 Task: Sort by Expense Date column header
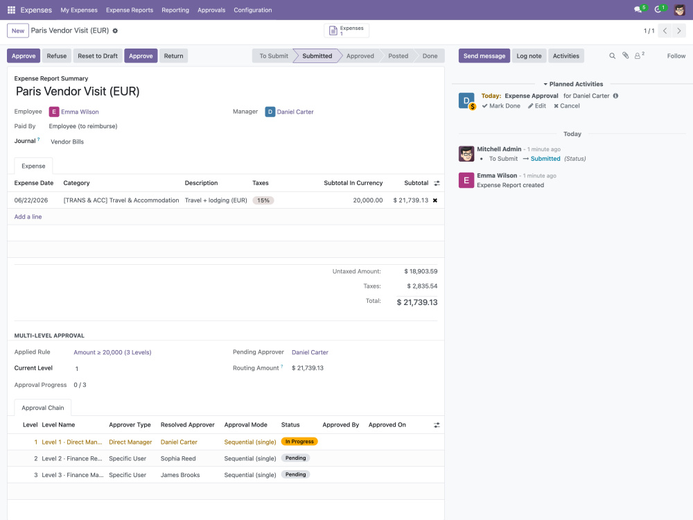33,183
